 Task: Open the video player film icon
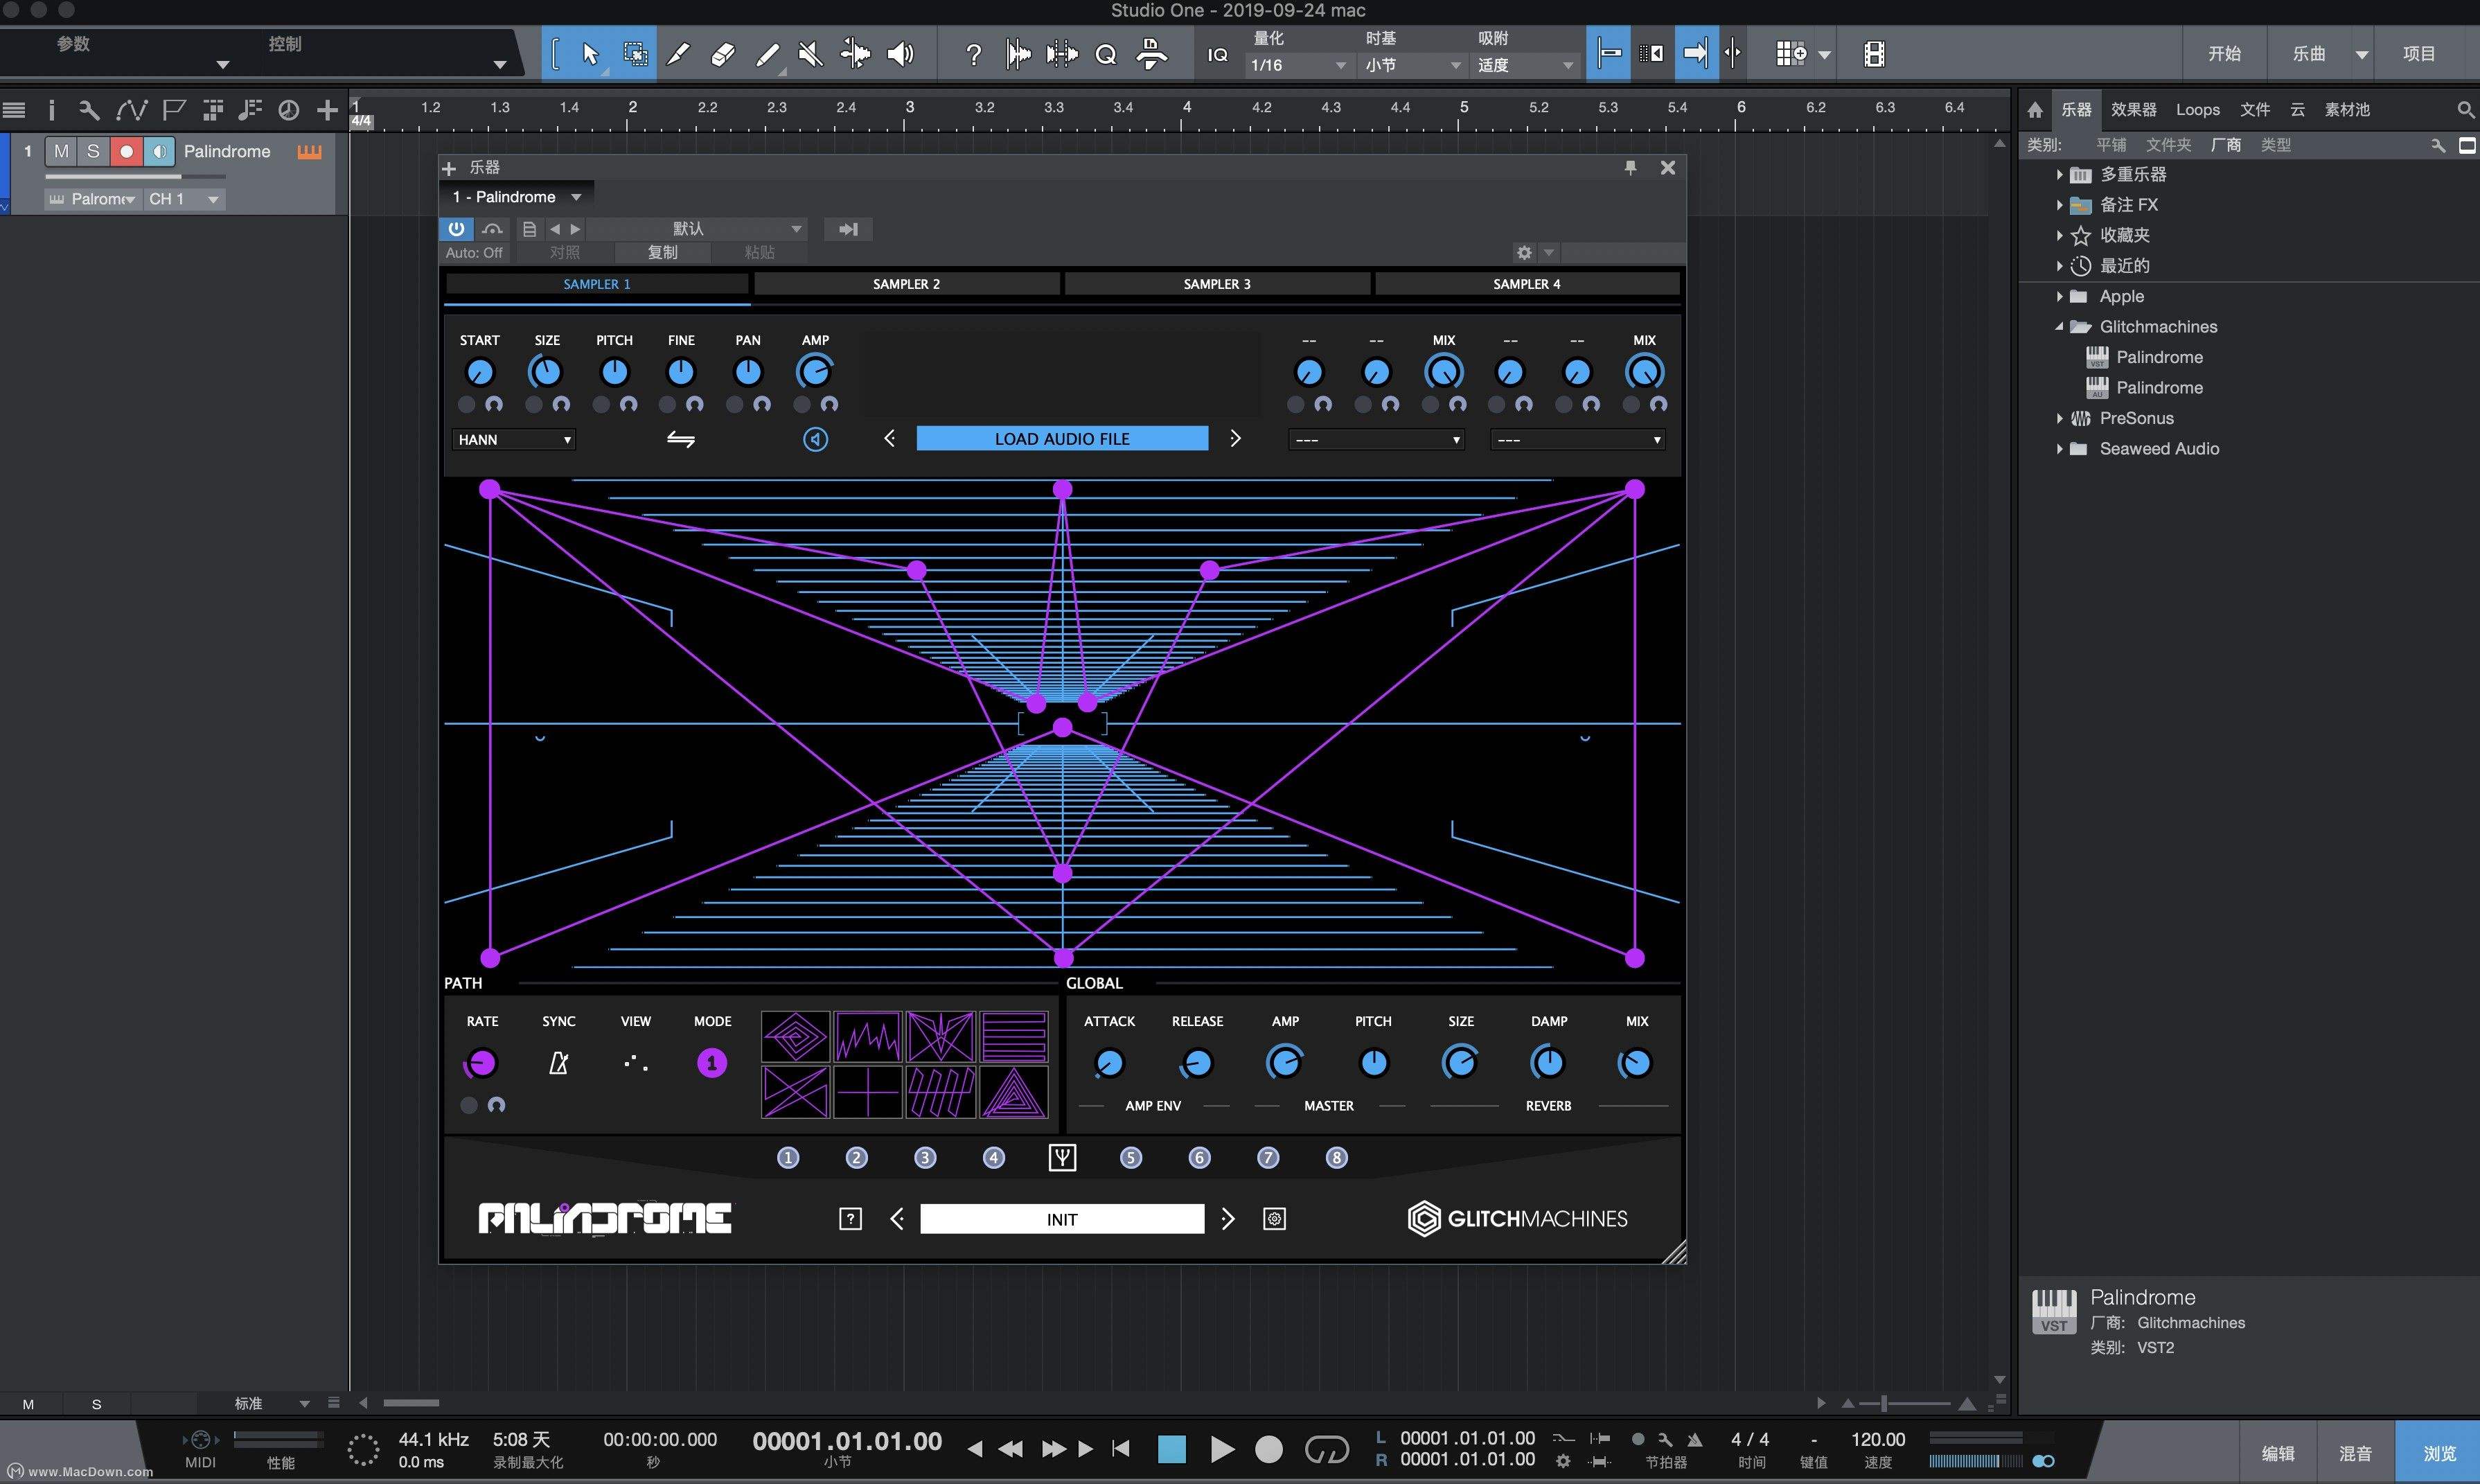1875,54
